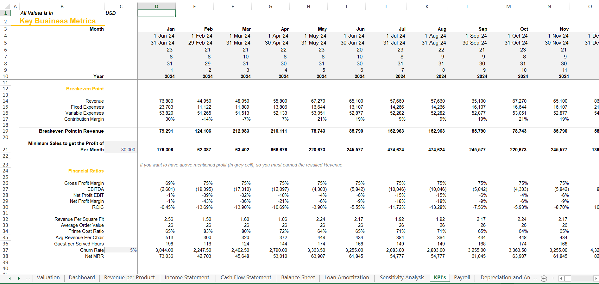
Task: Click the Apr minimum sales value 666,676
Action: (x=279, y=150)
